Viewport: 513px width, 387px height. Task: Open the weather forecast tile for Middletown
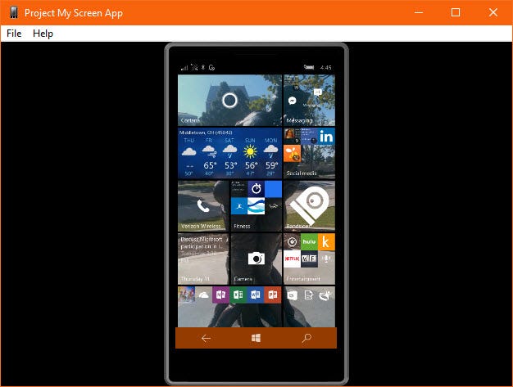click(229, 153)
